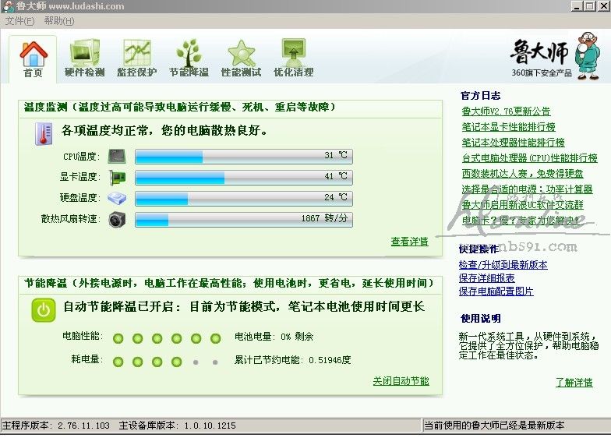Click the 了解详情 link
The height and width of the screenshot is (438, 611).
click(x=574, y=383)
